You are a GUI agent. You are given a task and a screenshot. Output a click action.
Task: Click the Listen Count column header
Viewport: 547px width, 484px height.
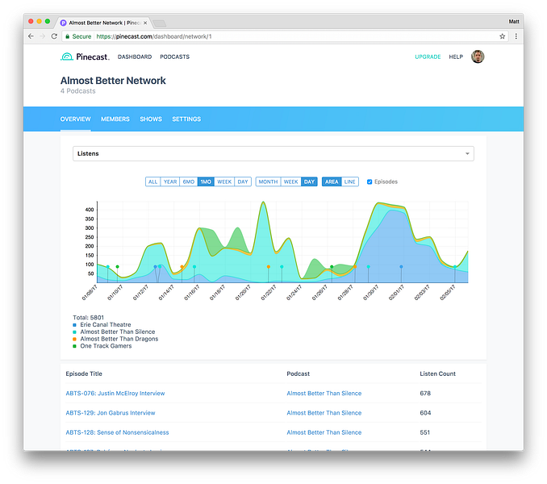(437, 373)
